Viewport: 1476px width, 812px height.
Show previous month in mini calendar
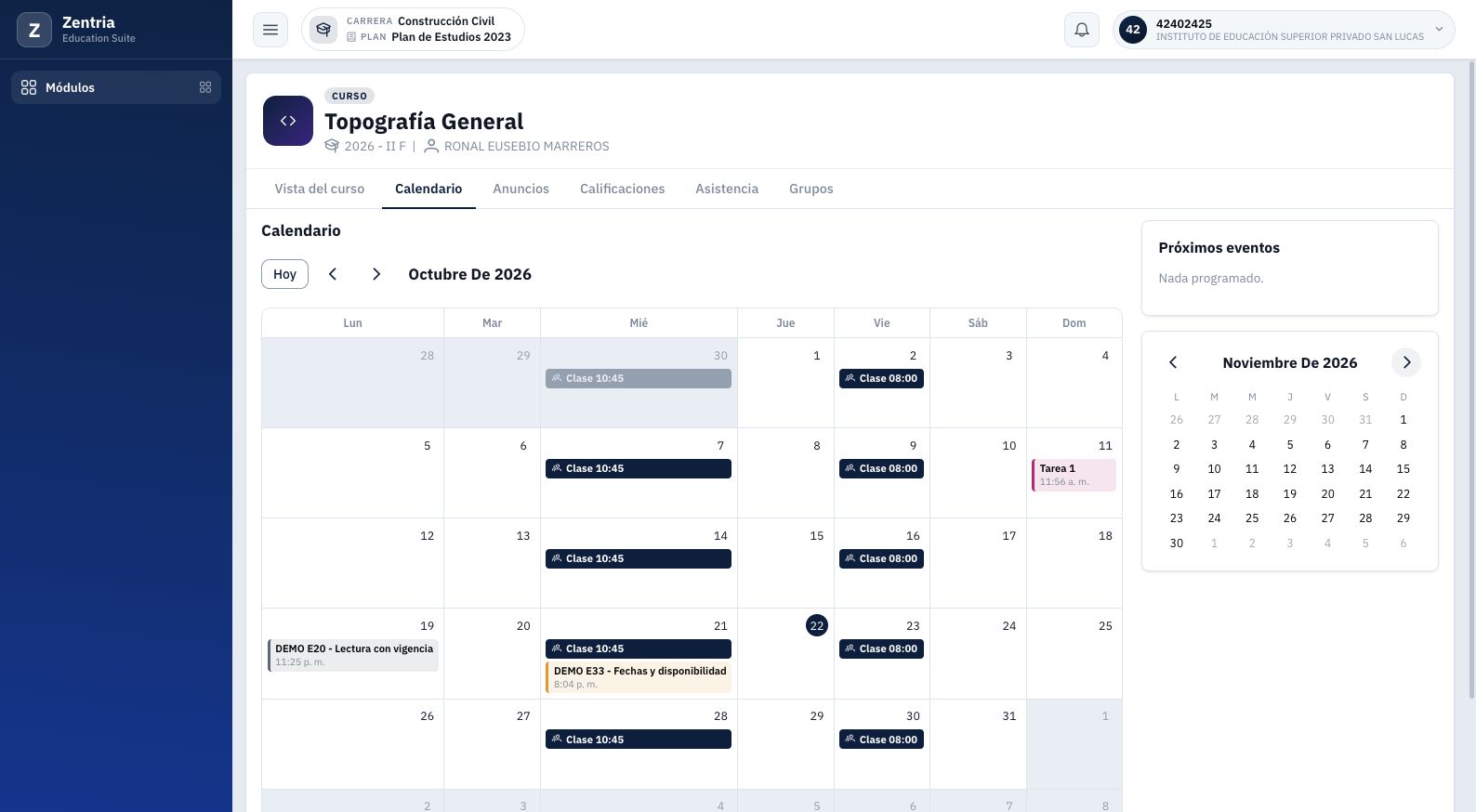[x=1173, y=362]
